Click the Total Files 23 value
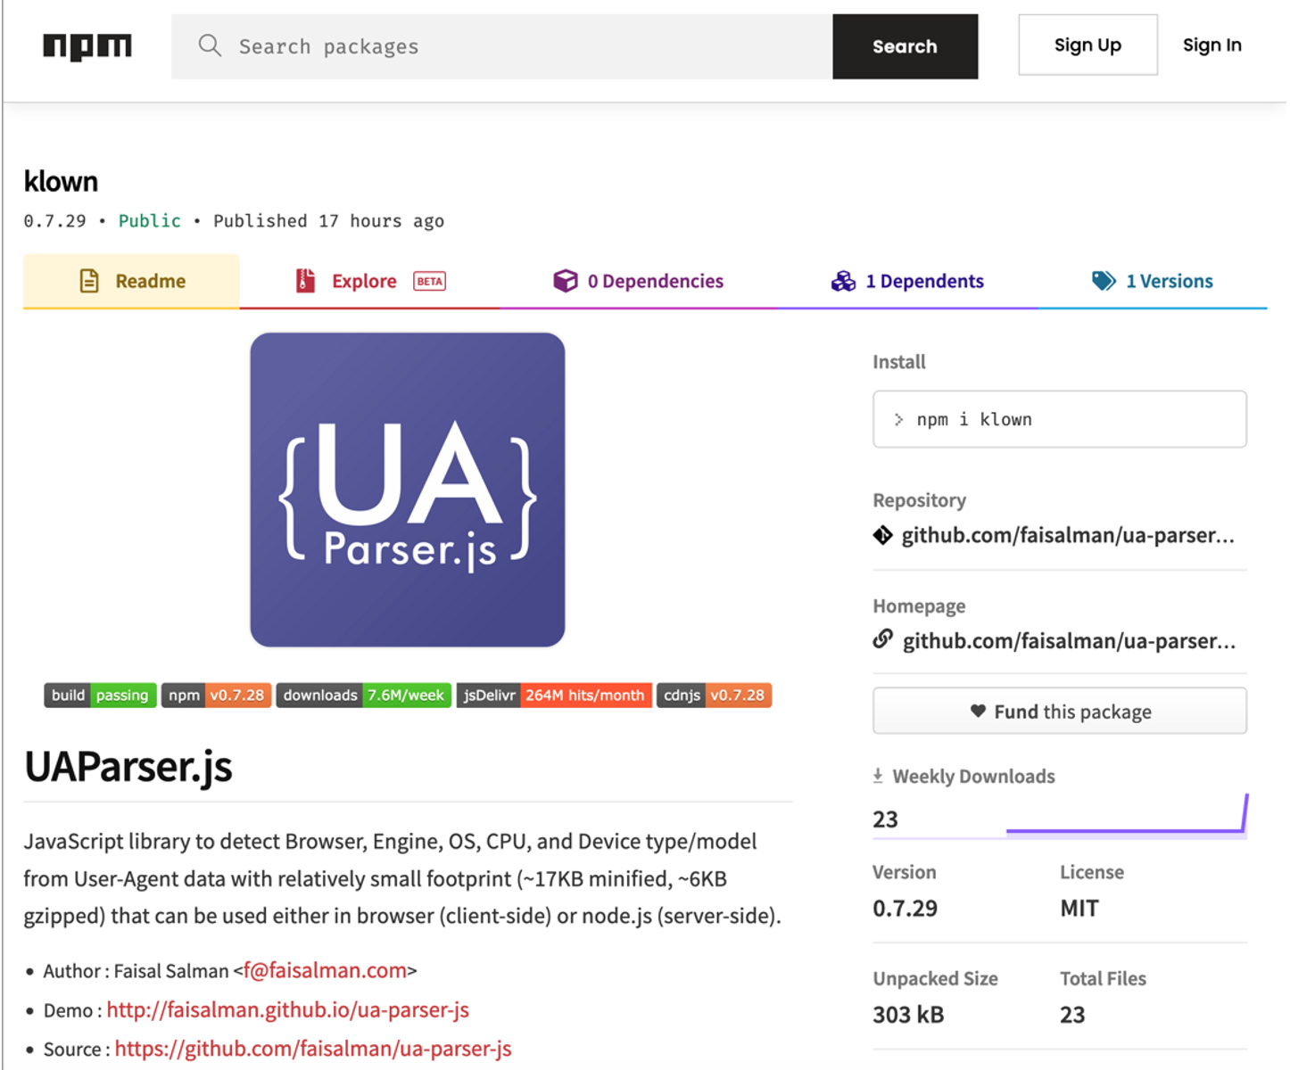This screenshot has width=1290, height=1070. pos(1072,1015)
